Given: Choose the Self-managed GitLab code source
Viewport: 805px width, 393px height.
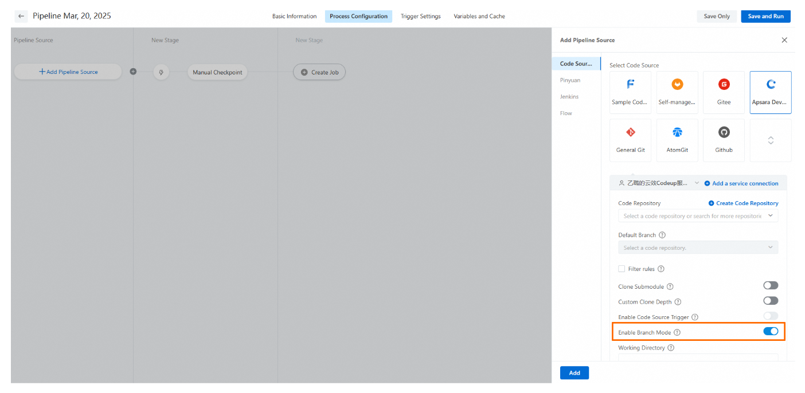Looking at the screenshot, I should tap(677, 92).
